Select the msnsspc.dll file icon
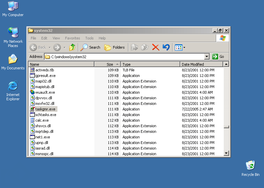The height and width of the screenshot is (188, 264). [x=32, y=153]
